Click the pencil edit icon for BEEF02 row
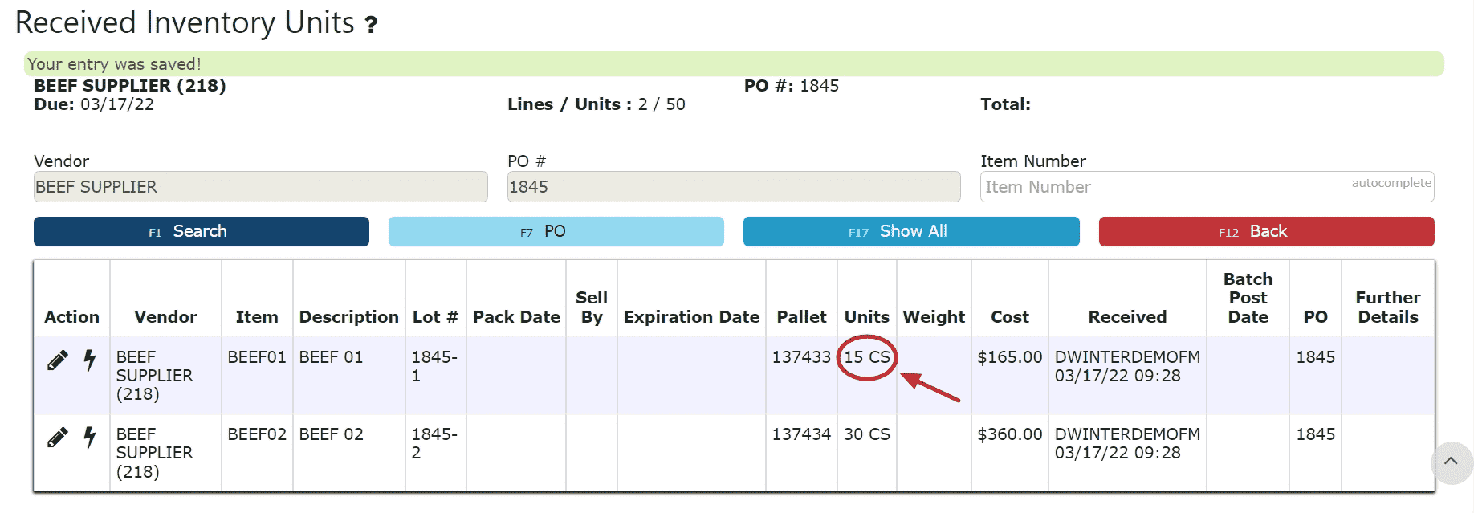 pos(57,438)
